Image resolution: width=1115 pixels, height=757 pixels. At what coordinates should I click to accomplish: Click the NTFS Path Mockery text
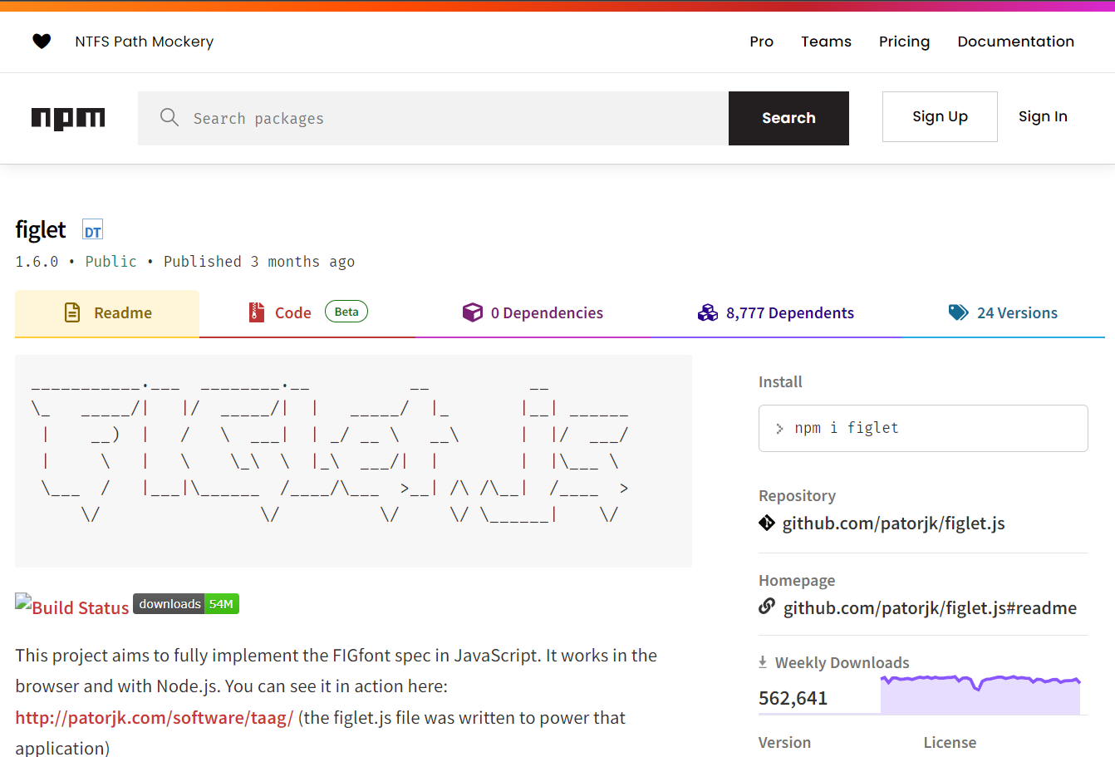pos(145,42)
